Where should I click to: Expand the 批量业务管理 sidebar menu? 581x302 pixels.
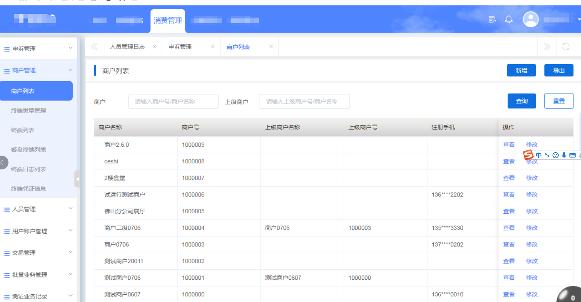tap(38, 275)
